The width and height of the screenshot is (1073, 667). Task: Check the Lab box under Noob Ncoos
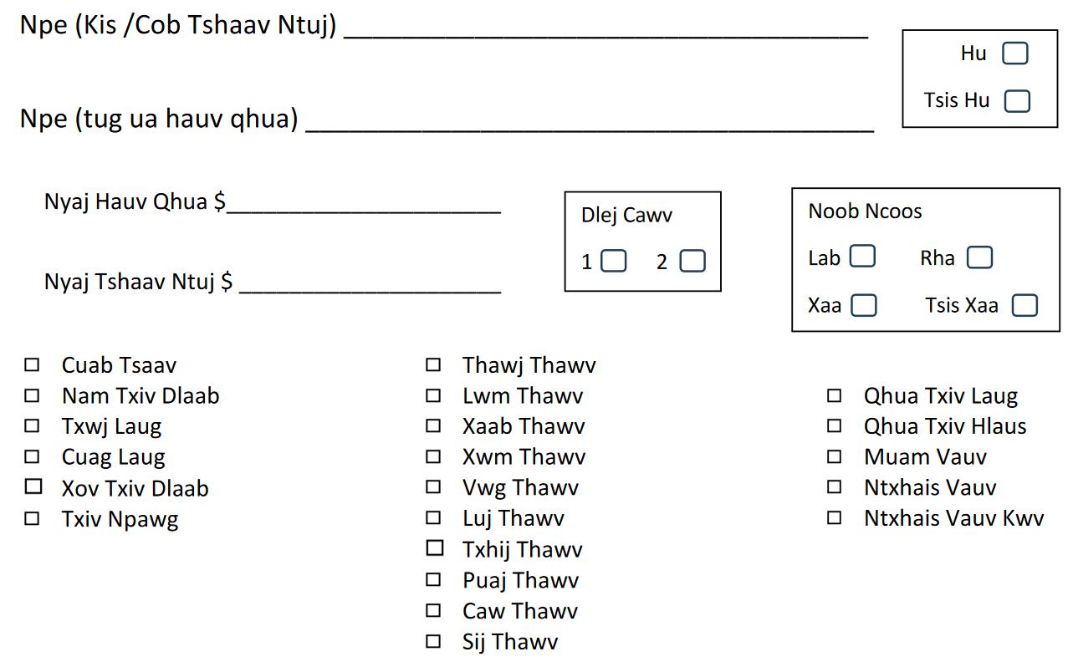pos(862,257)
